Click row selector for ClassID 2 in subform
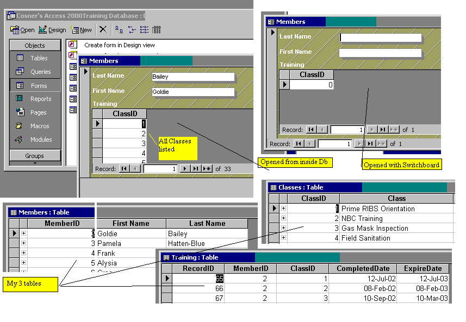 [97, 134]
